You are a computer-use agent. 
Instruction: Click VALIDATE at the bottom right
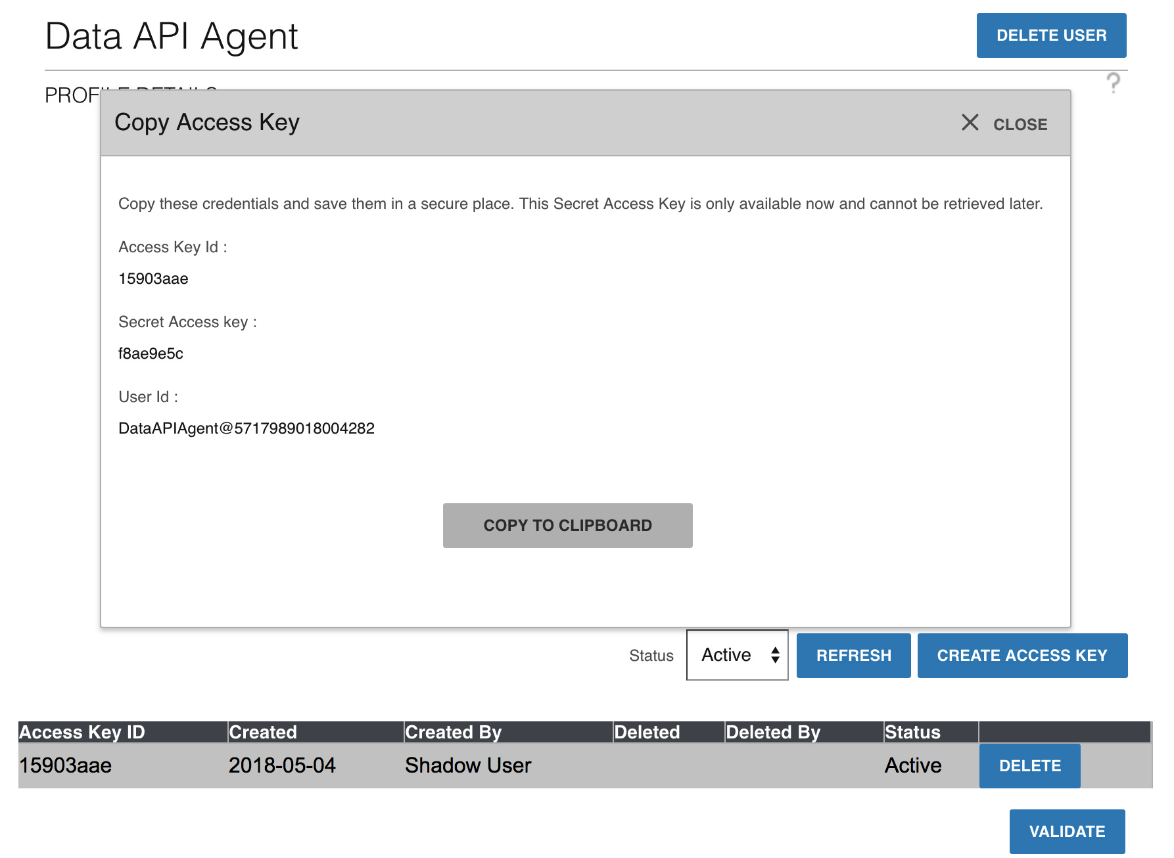(x=1068, y=830)
